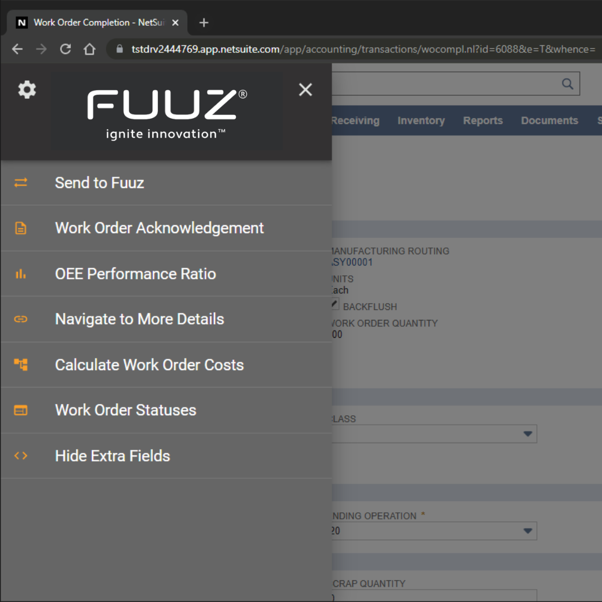Run Calculate Work Order Costs

tap(166, 365)
